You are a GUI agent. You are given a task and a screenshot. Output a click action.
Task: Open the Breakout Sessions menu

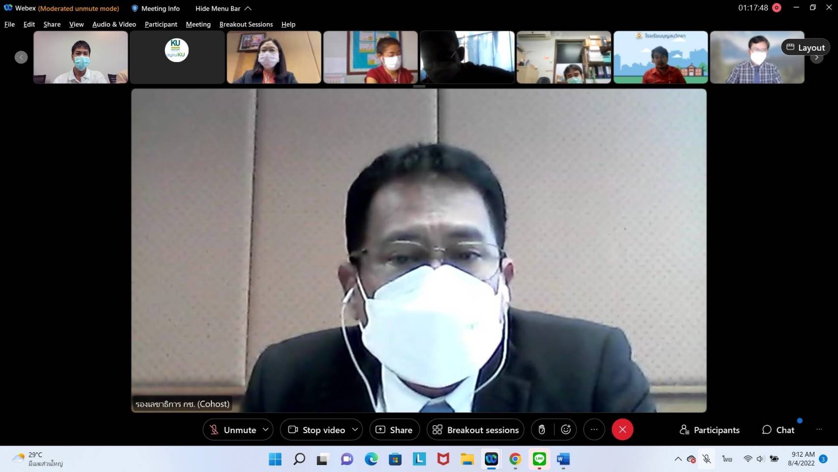(246, 24)
